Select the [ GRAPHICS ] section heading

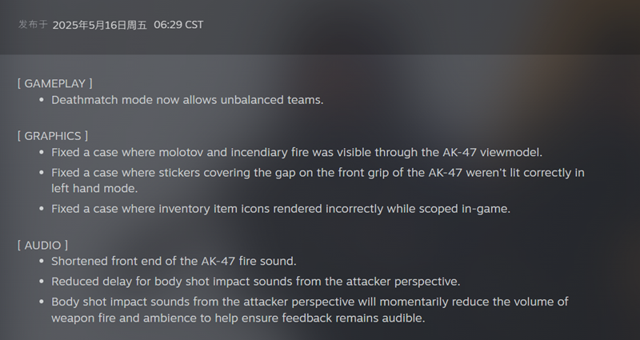[x=53, y=136]
